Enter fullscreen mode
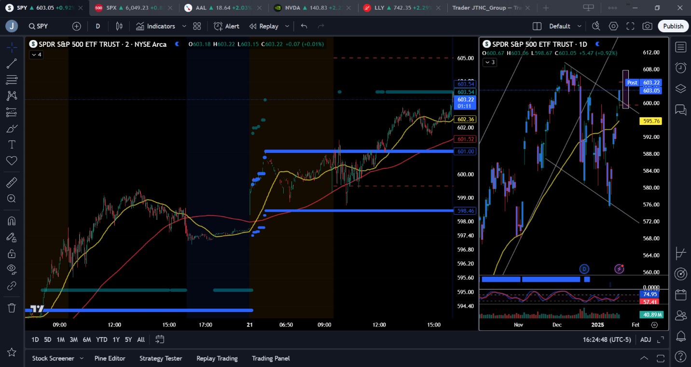The image size is (691, 367). coord(630,26)
